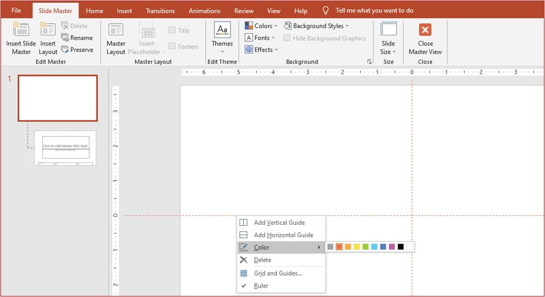Screen dimensions: 545x297
Task: Open the File tab
Action: point(16,10)
